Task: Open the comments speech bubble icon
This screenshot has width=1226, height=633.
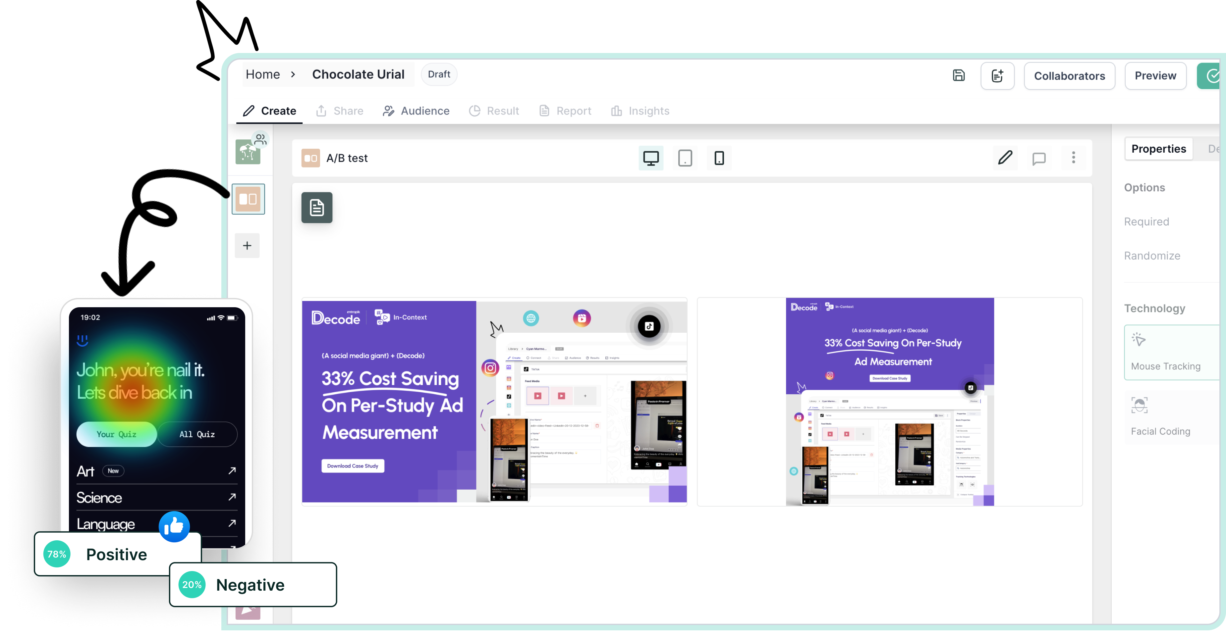Action: tap(1039, 158)
